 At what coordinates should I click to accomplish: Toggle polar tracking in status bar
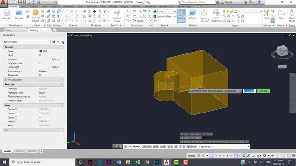pos(216,156)
